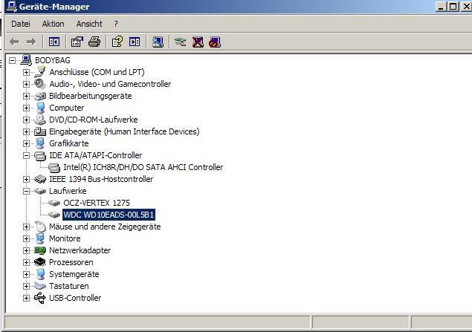The image size is (472, 332).
Task: Select the Laufwerke category label
Action: pyautogui.click(x=68, y=191)
